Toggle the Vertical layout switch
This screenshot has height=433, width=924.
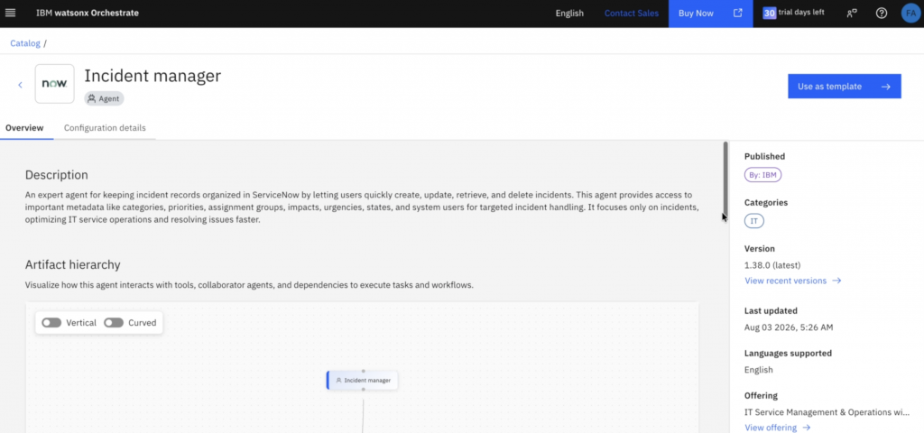(51, 323)
